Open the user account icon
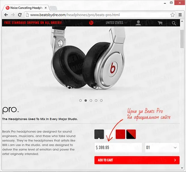 tap(138, 23)
